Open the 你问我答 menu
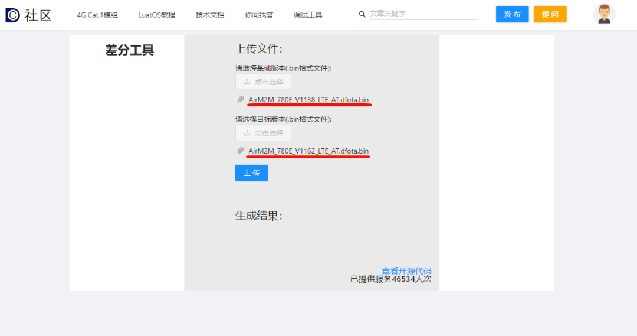 pyautogui.click(x=259, y=15)
